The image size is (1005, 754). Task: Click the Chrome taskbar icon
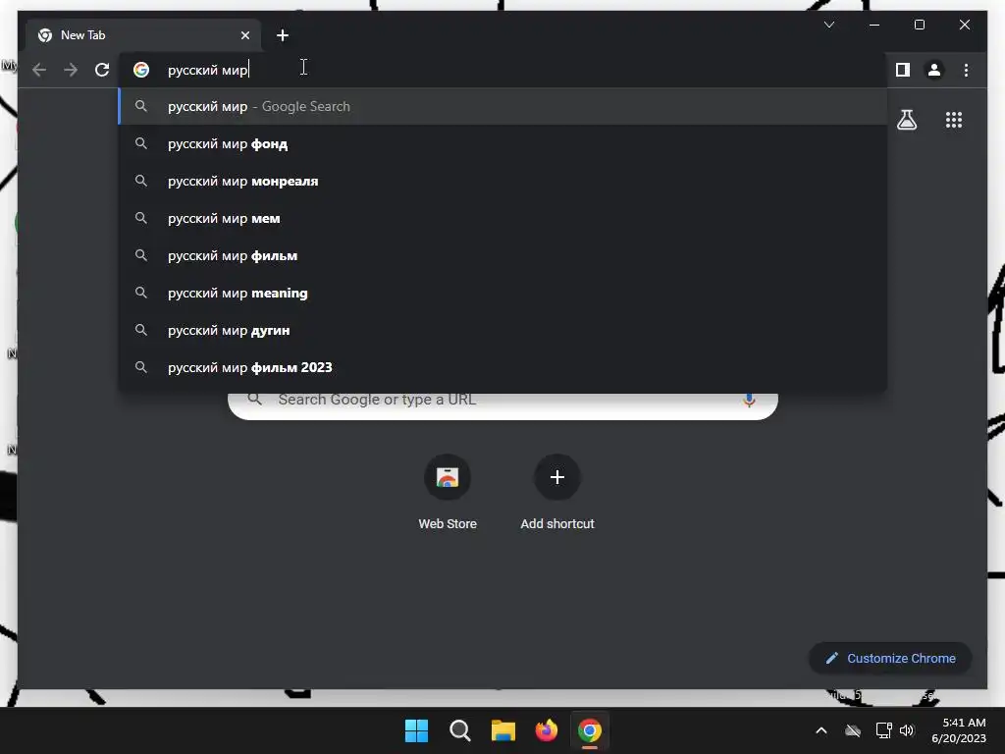coord(590,730)
